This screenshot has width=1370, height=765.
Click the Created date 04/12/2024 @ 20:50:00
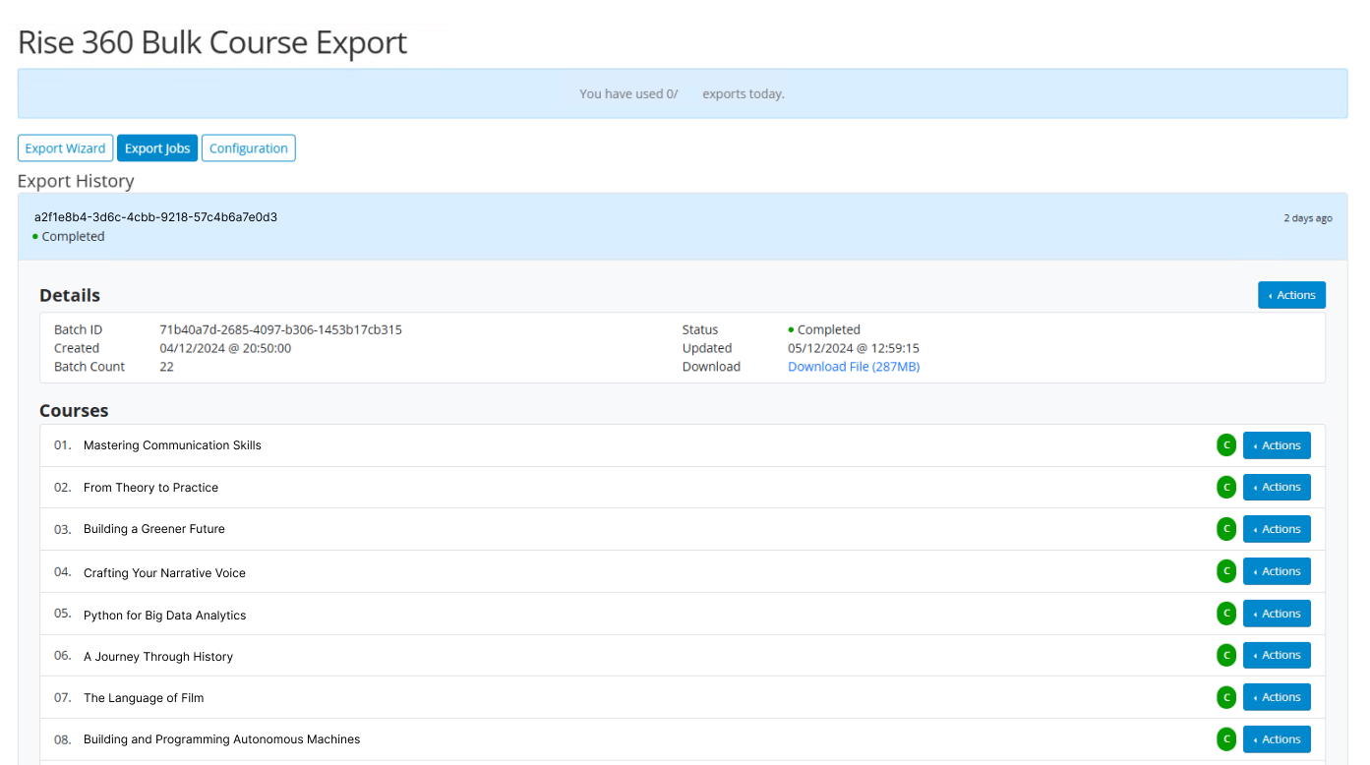point(225,348)
